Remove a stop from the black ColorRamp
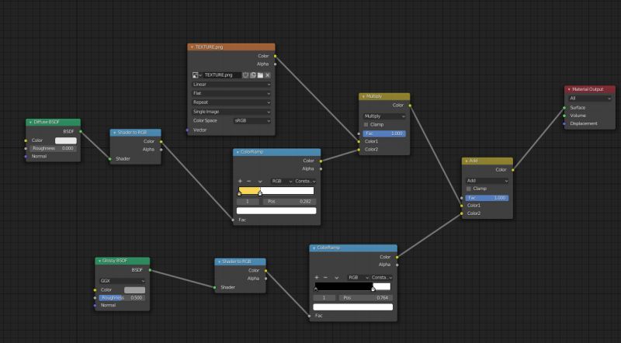 click(x=325, y=277)
